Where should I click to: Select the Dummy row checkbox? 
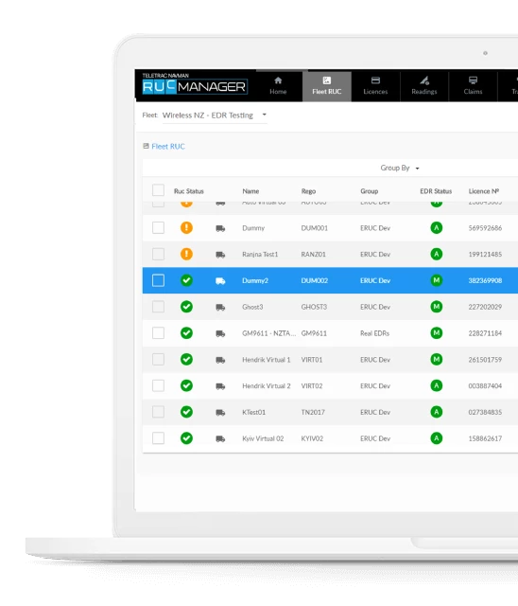click(158, 227)
